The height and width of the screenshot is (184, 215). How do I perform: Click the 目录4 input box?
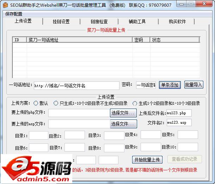(x=151, y=135)
